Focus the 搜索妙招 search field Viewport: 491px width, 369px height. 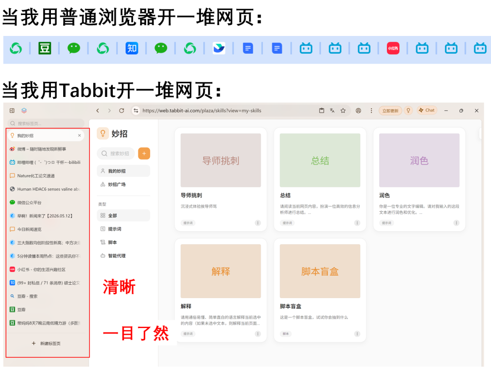click(116, 154)
